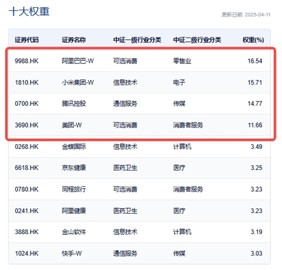Open stock code 1810.HK
The height and width of the screenshot is (270, 282).
[x=26, y=82]
